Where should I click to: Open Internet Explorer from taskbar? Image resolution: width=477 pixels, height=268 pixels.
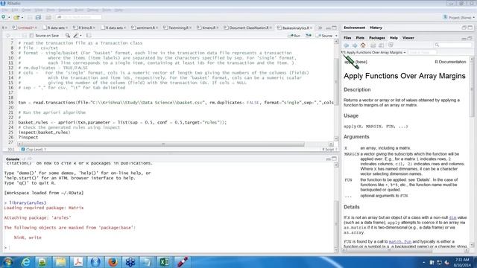coord(25,262)
